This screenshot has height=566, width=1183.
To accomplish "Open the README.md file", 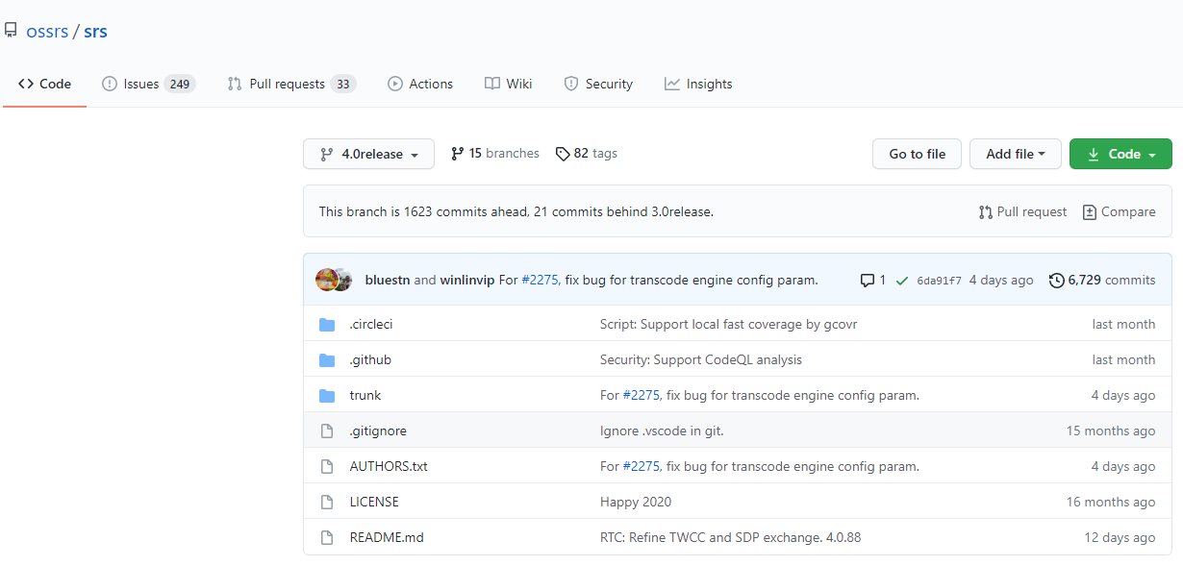I will [387, 537].
